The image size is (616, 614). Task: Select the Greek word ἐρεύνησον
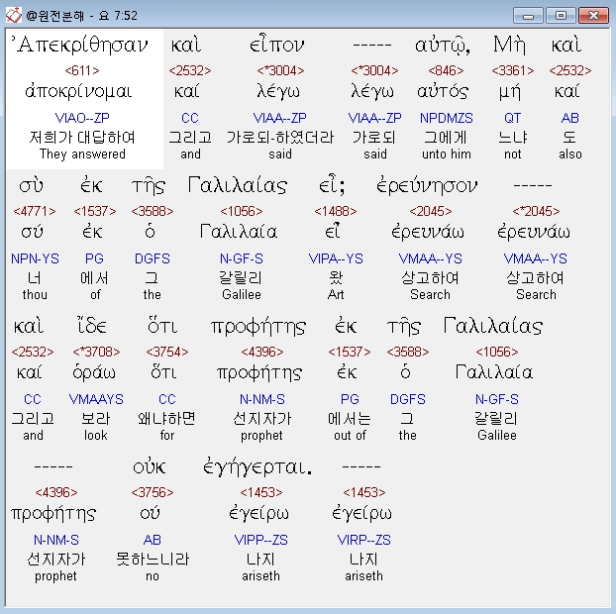[427, 185]
